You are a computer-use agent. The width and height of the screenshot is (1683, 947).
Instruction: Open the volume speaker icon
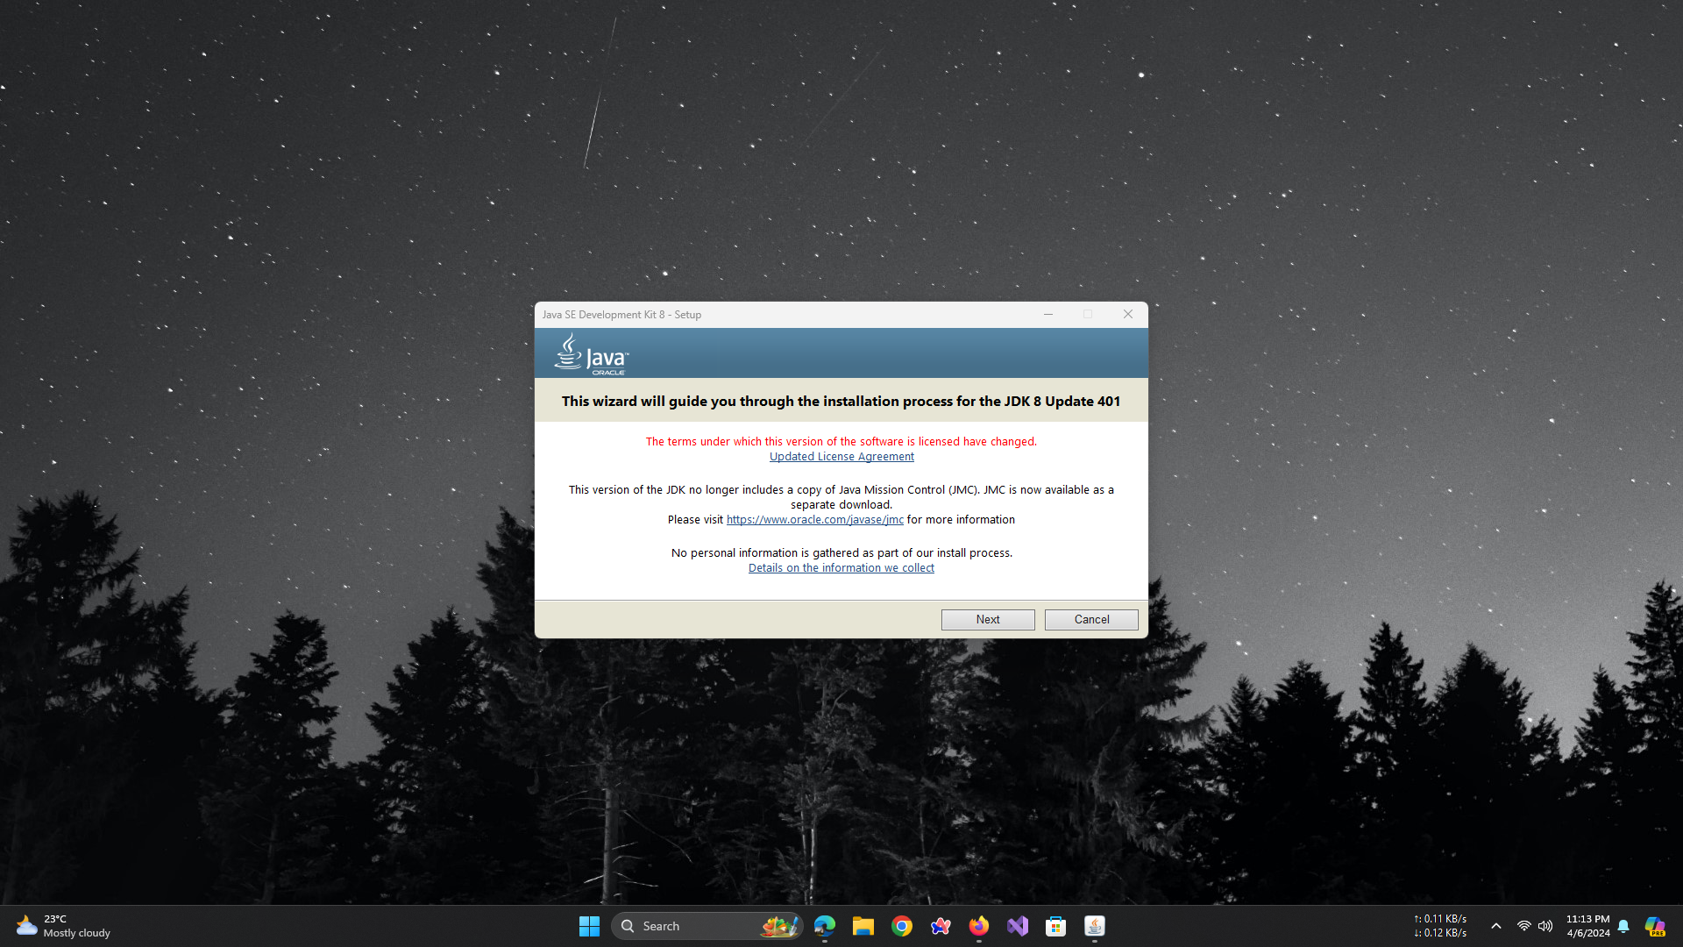pyautogui.click(x=1545, y=926)
